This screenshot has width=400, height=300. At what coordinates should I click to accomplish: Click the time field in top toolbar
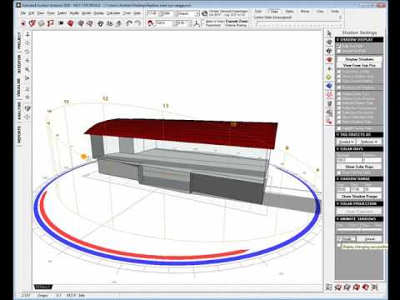pos(152,13)
